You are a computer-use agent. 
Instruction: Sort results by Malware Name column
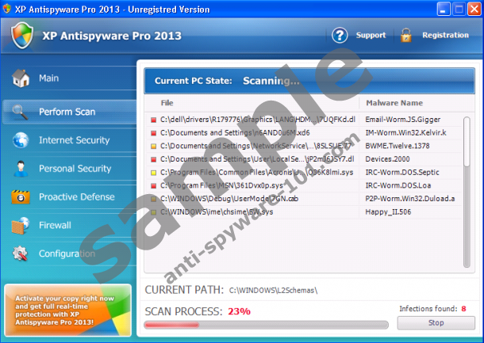394,103
